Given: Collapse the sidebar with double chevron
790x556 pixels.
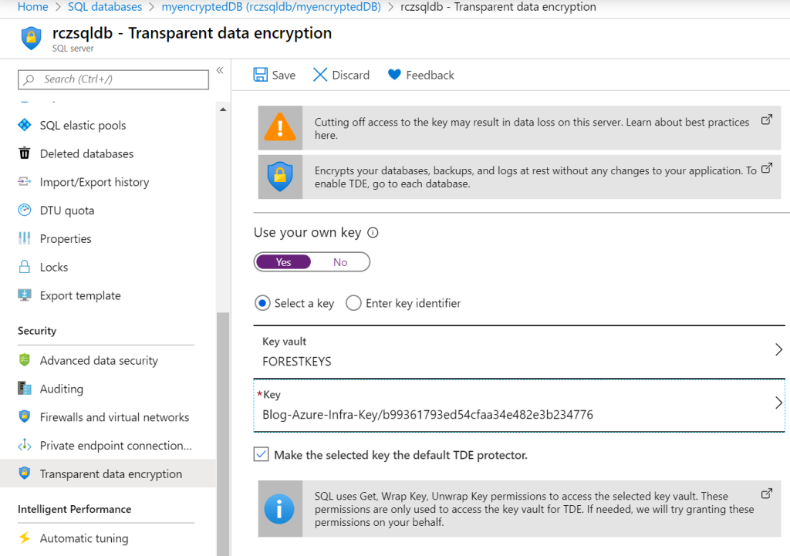Looking at the screenshot, I should click(220, 70).
